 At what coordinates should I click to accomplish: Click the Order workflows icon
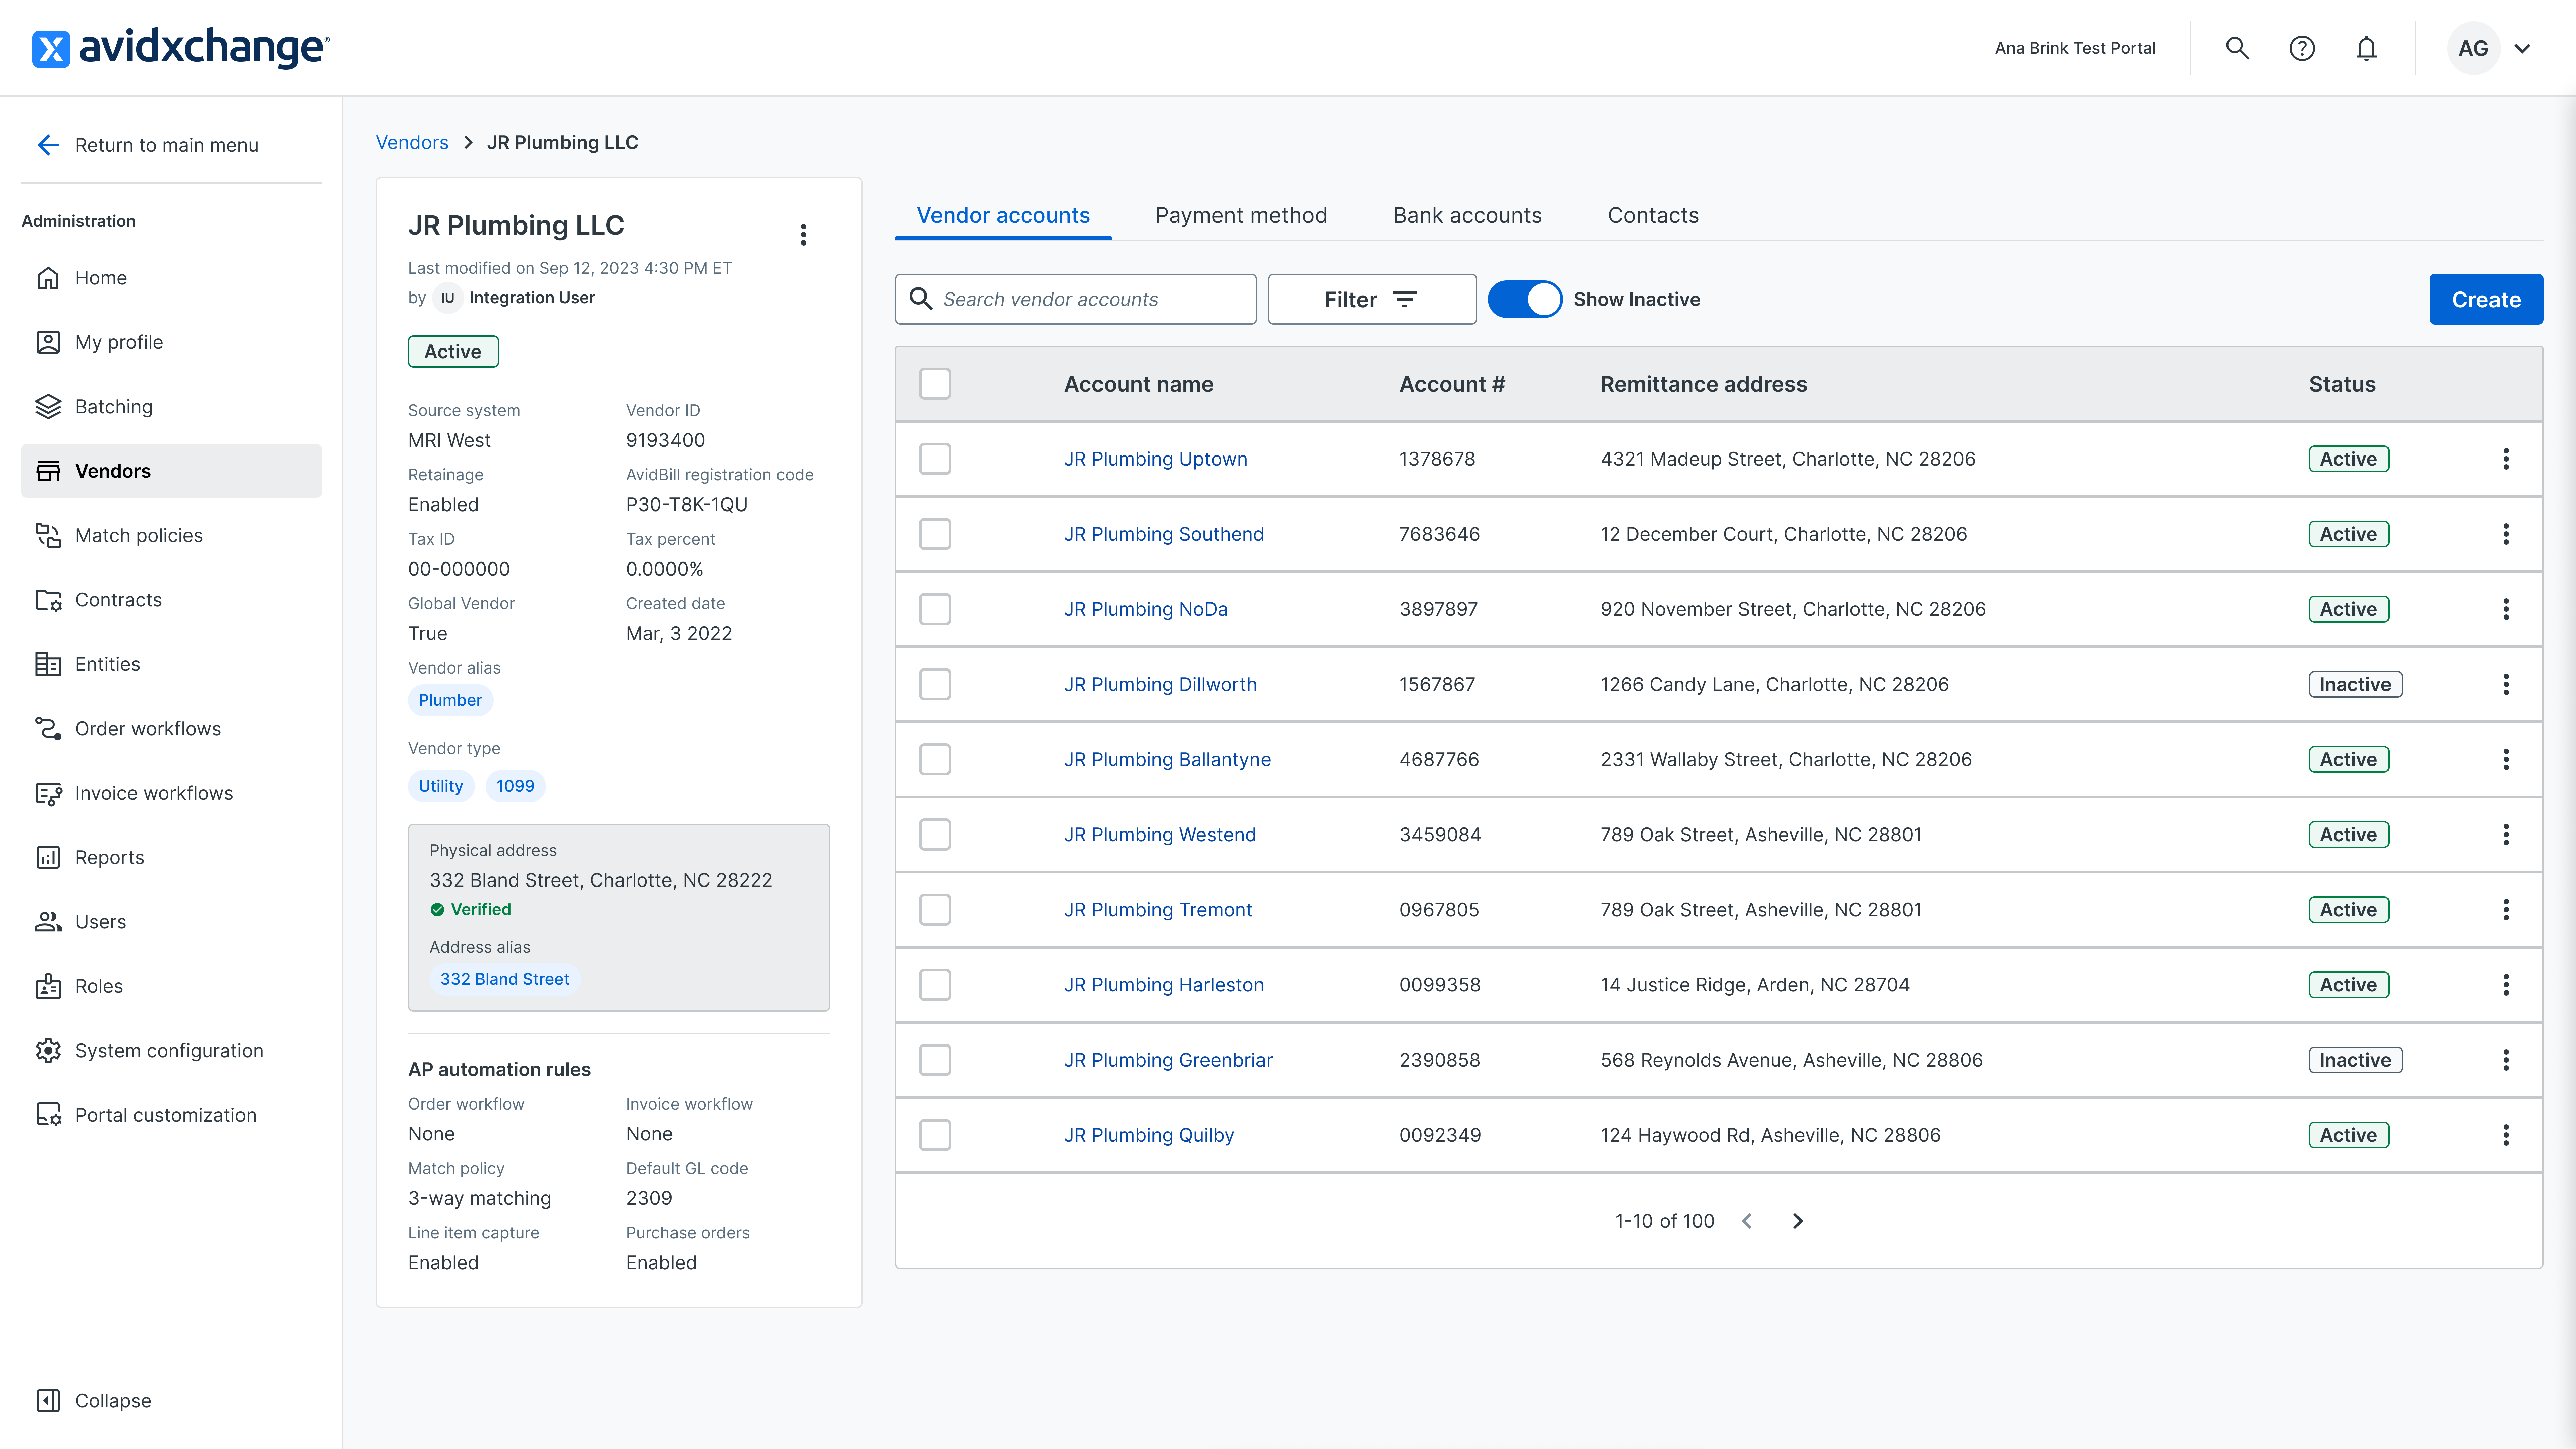pos(48,729)
